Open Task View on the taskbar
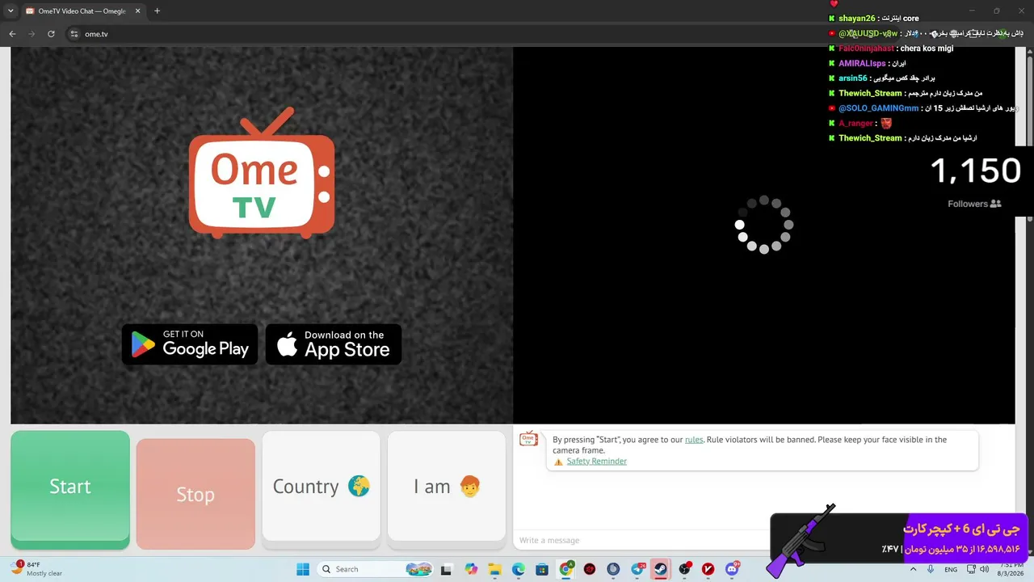 446,570
